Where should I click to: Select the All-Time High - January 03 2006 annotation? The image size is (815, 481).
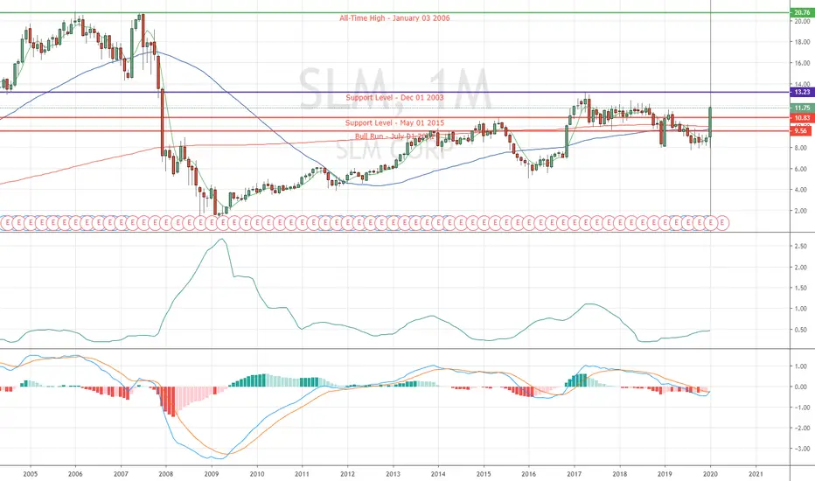[x=394, y=18]
